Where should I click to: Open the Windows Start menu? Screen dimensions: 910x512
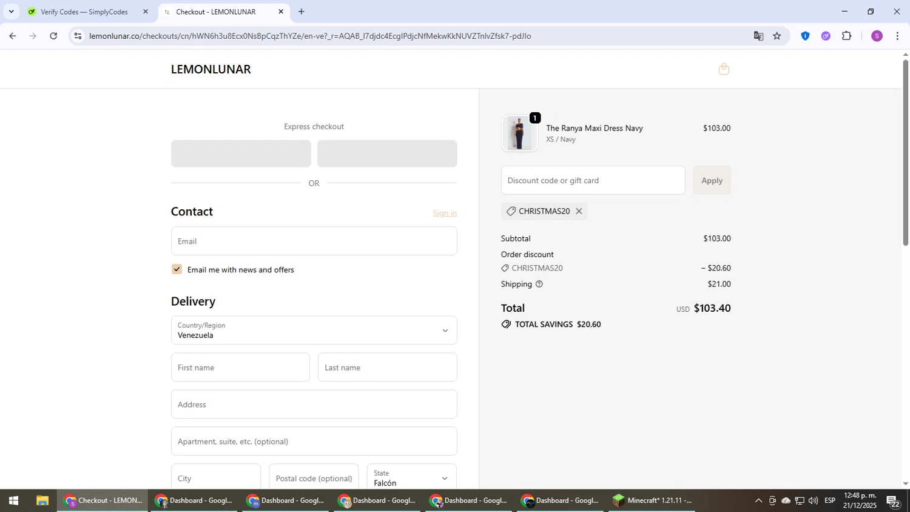tap(13, 500)
